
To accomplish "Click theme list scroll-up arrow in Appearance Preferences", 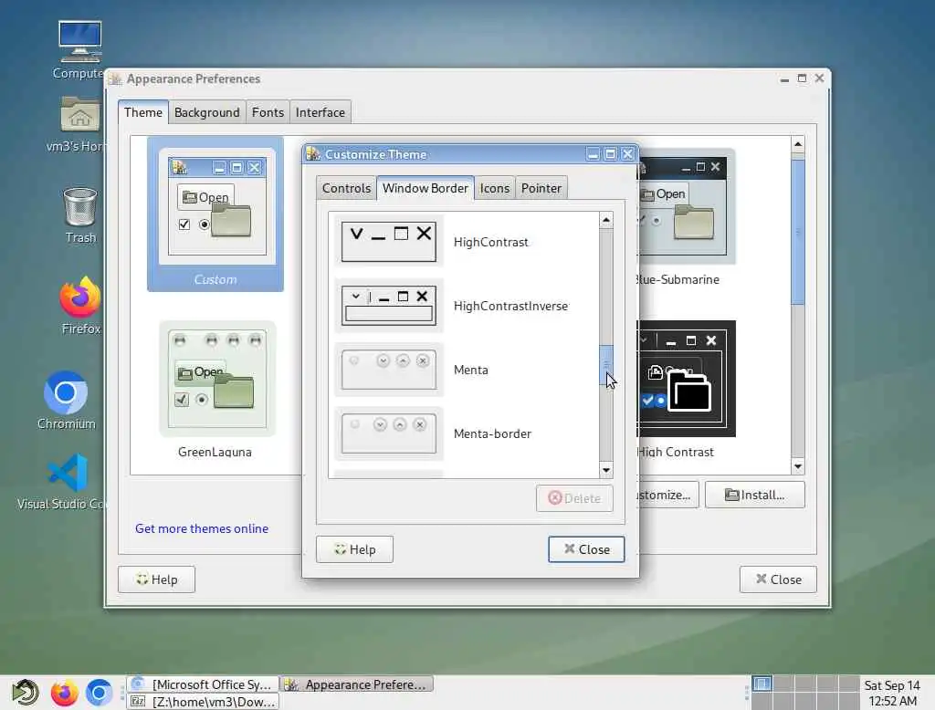I will 798,143.
